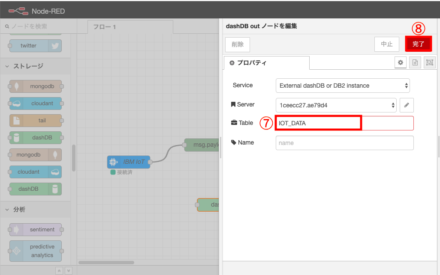The image size is (440, 275).
Task: Select the mongodb node with right-side icon
Action: pyautogui.click(x=35, y=155)
